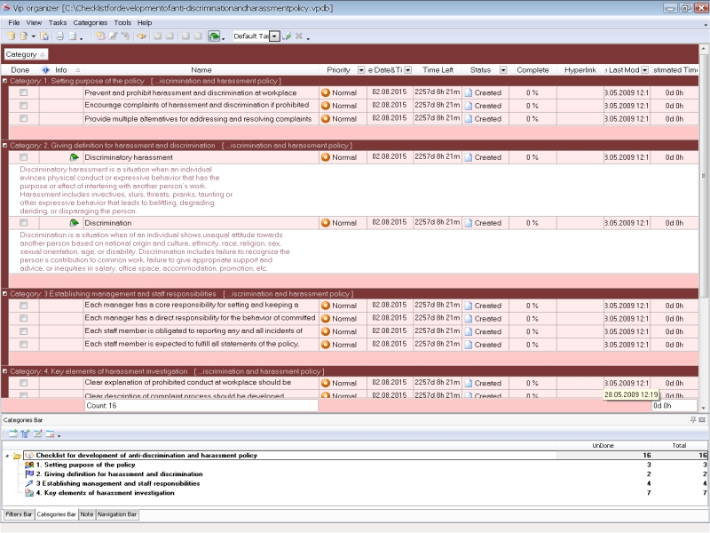Click the move down arrow toolbar icon
Screen dimensions: 710x533
tap(157, 36)
